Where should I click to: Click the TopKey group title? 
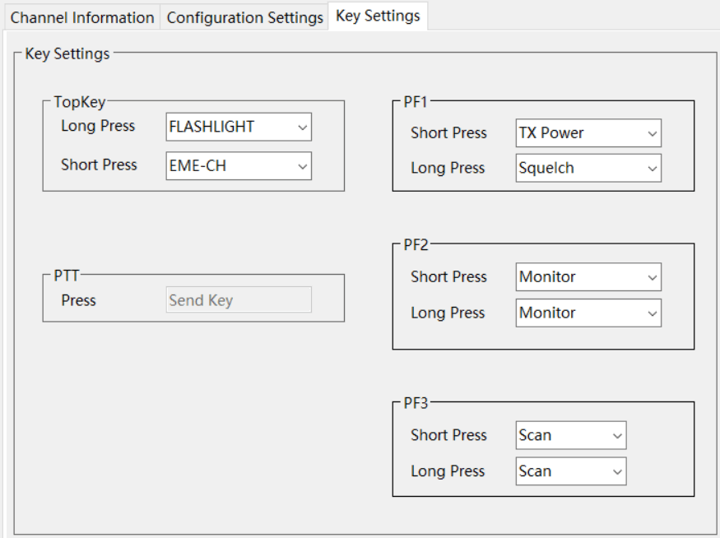[x=80, y=102]
